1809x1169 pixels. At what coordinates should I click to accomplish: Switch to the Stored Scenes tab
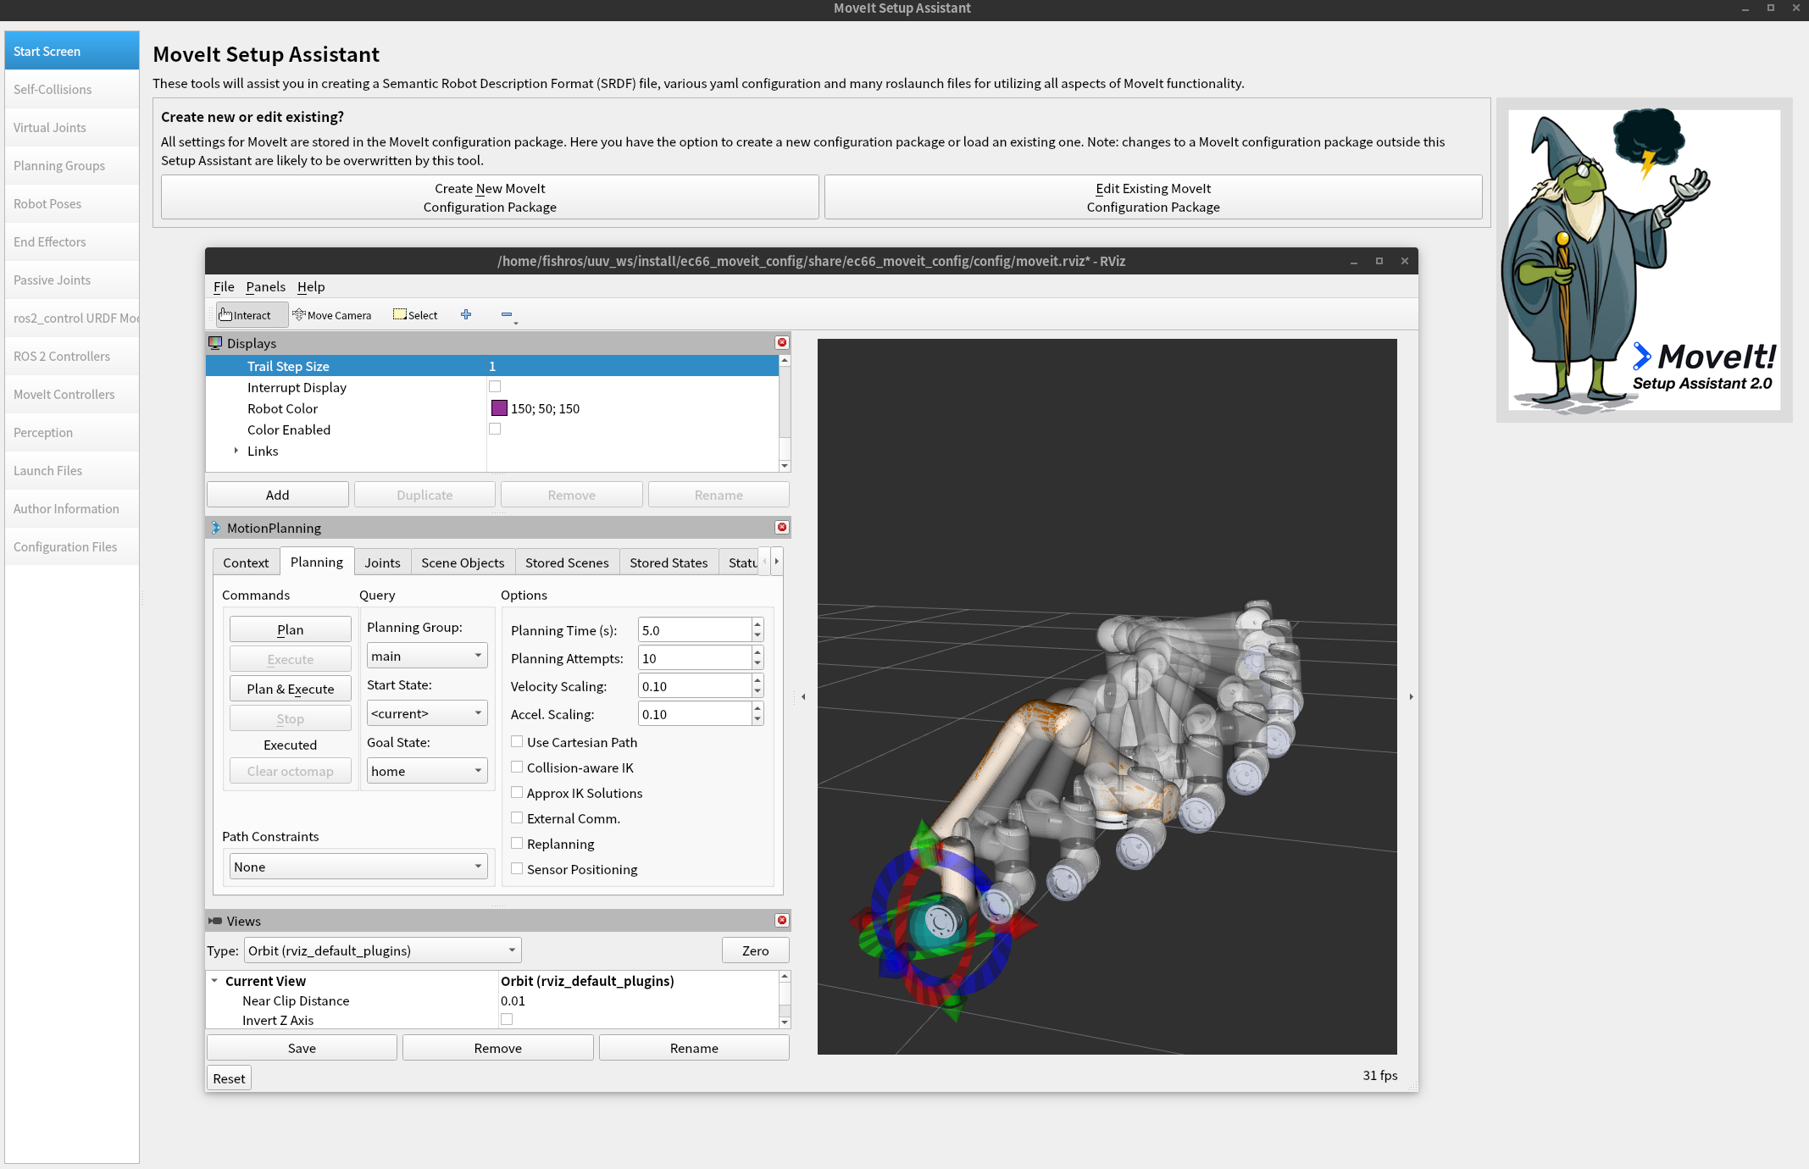click(567, 562)
